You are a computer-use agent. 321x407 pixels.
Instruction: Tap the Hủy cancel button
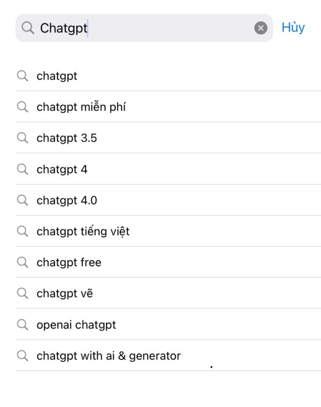coord(293,27)
